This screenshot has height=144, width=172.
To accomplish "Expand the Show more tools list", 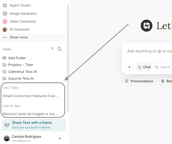I will click(x=33, y=37).
